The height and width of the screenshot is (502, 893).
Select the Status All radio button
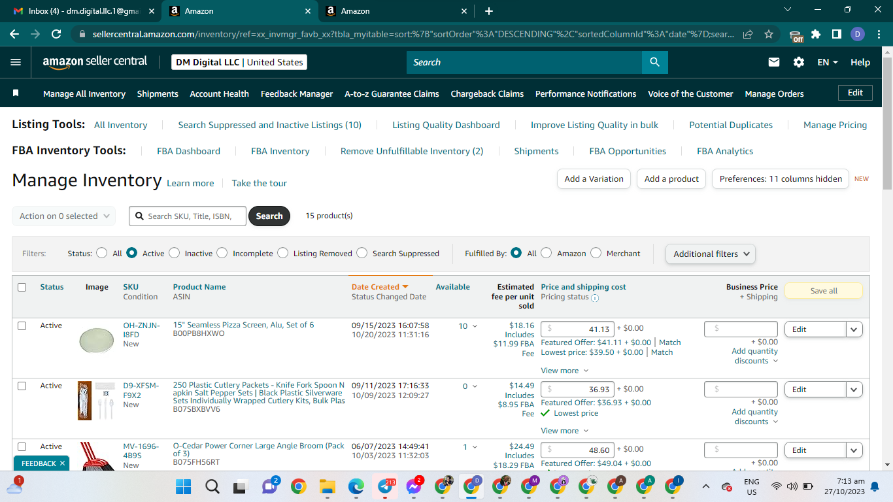click(102, 253)
